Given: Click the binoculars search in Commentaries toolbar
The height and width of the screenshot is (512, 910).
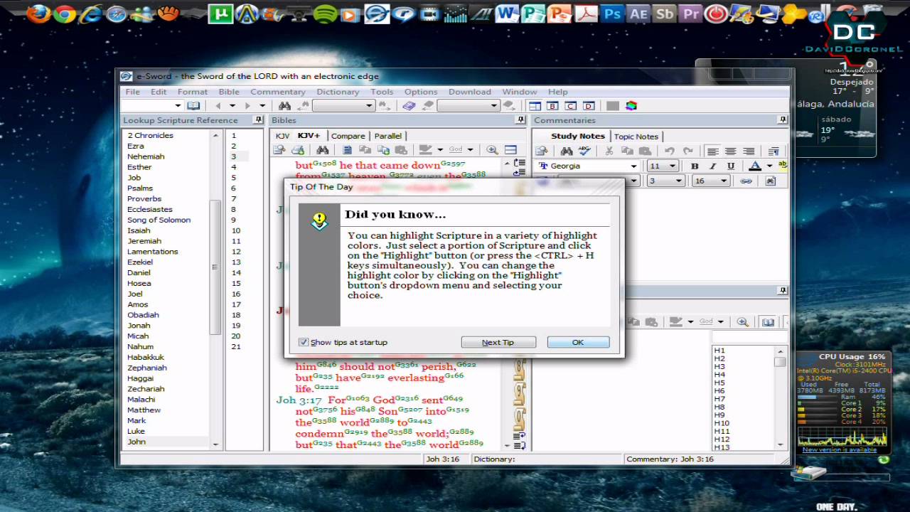Looking at the screenshot, I should pyautogui.click(x=567, y=151).
